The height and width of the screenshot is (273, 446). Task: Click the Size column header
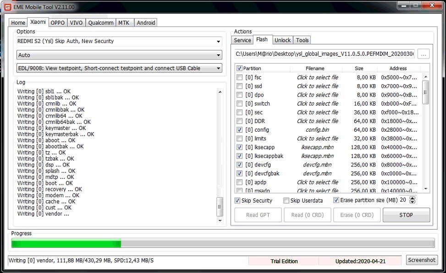point(359,69)
